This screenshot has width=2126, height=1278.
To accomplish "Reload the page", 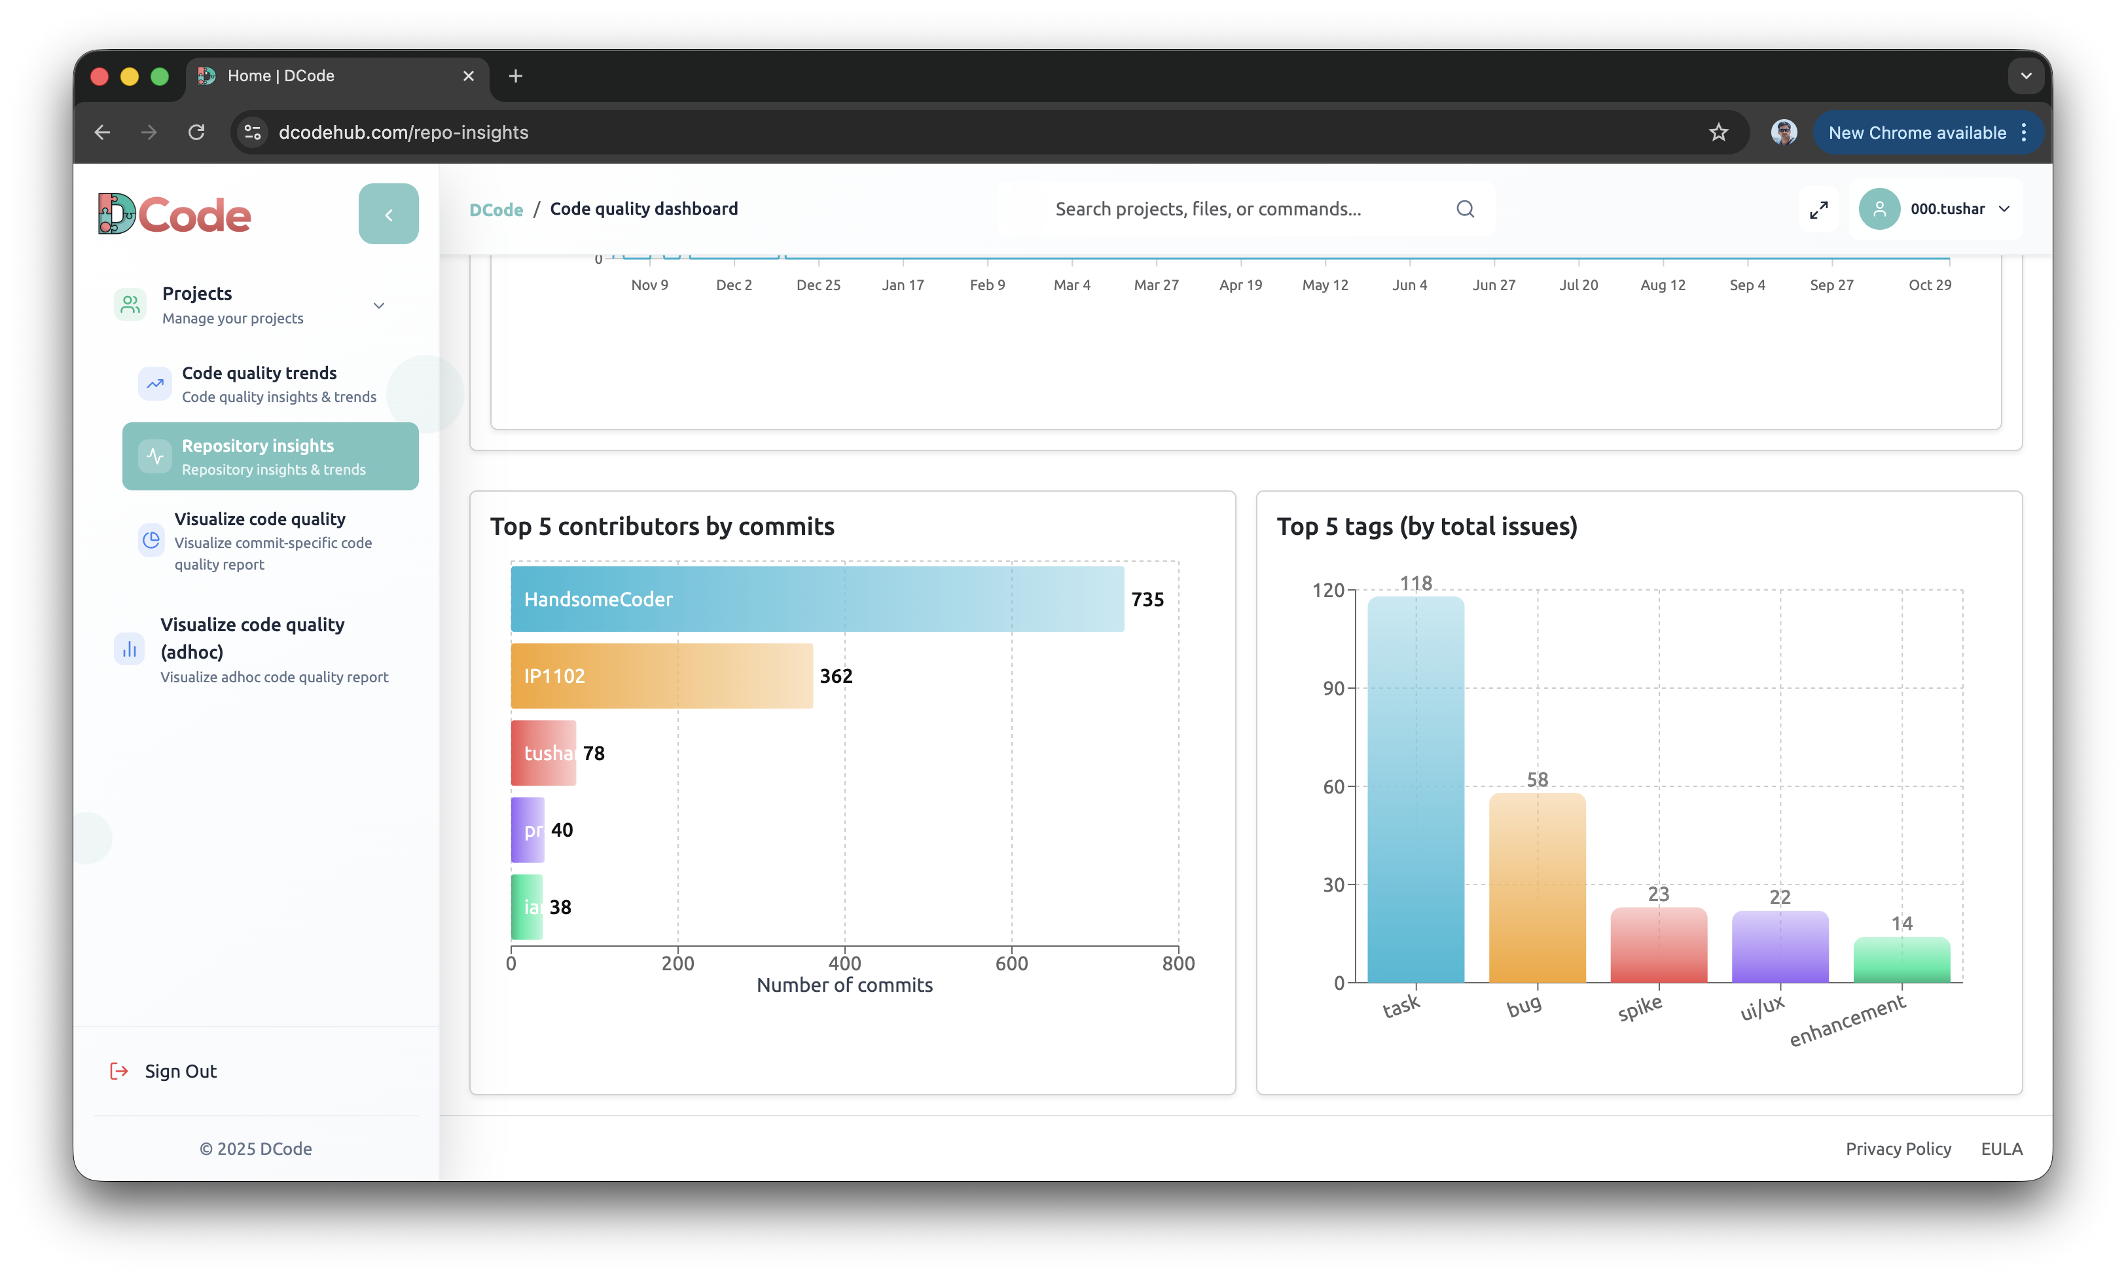I will pos(196,133).
